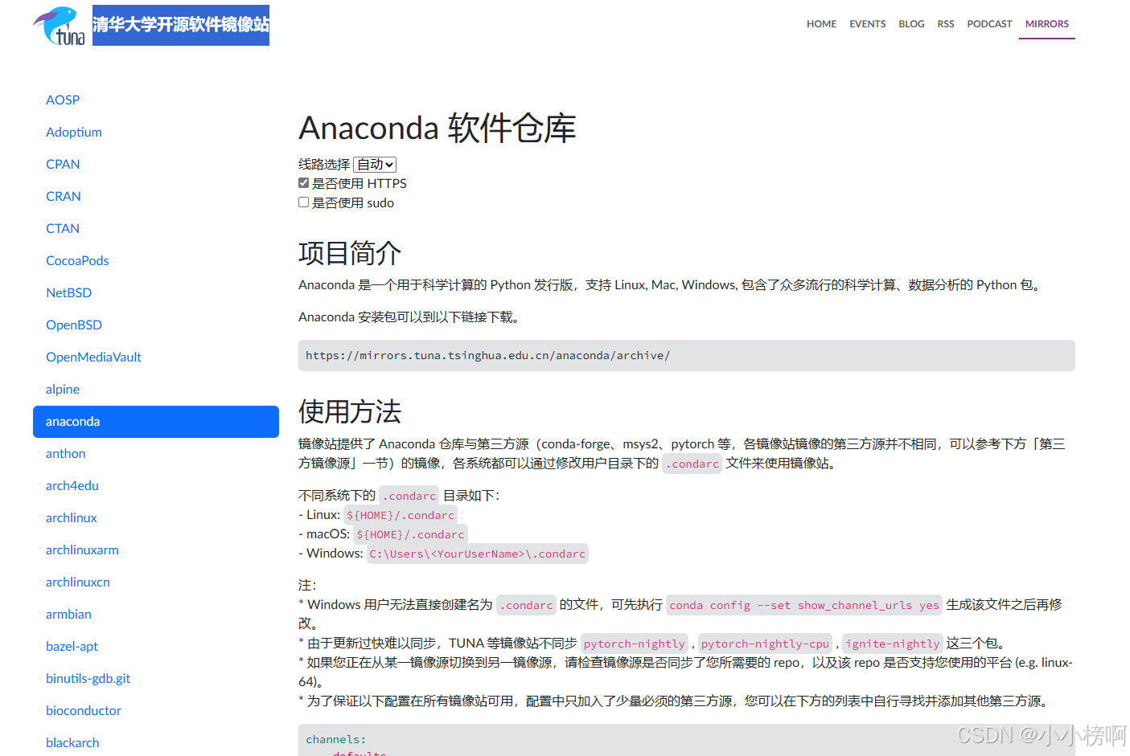Screen dimensions: 1130x756
Task: Open the bazel-apt sidebar link
Action: (x=72, y=646)
